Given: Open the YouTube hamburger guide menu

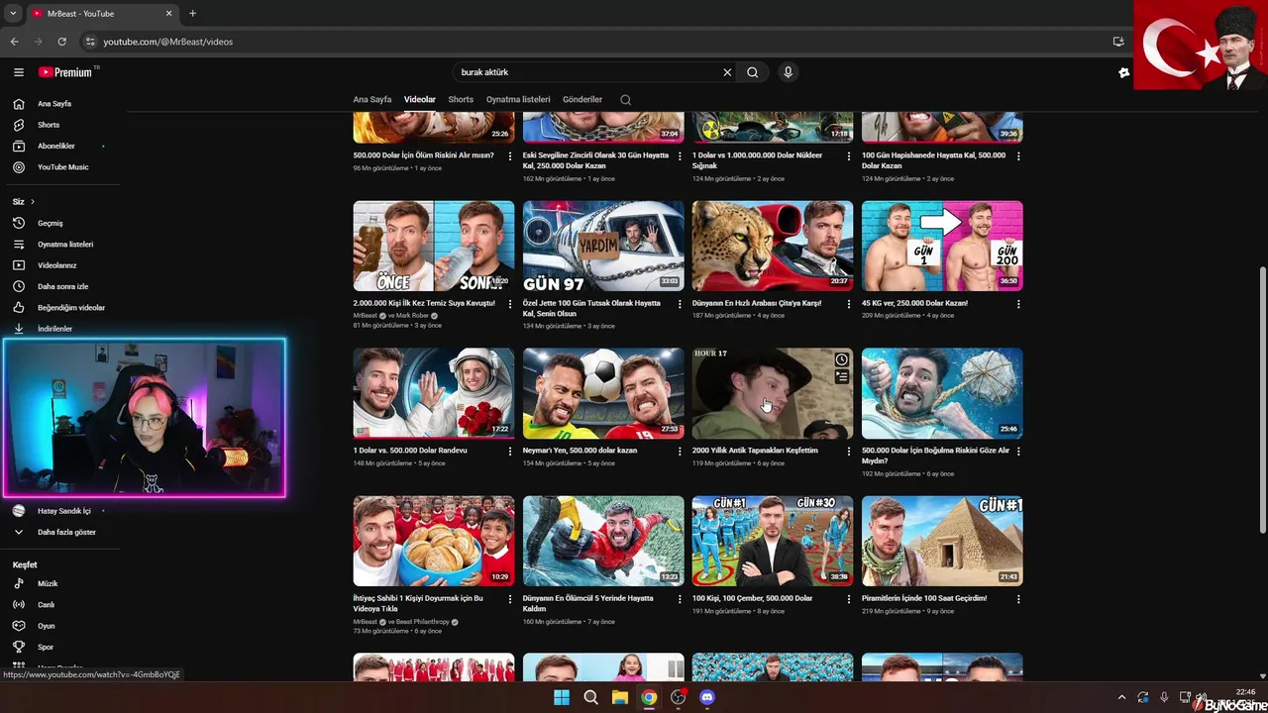Looking at the screenshot, I should click(19, 72).
